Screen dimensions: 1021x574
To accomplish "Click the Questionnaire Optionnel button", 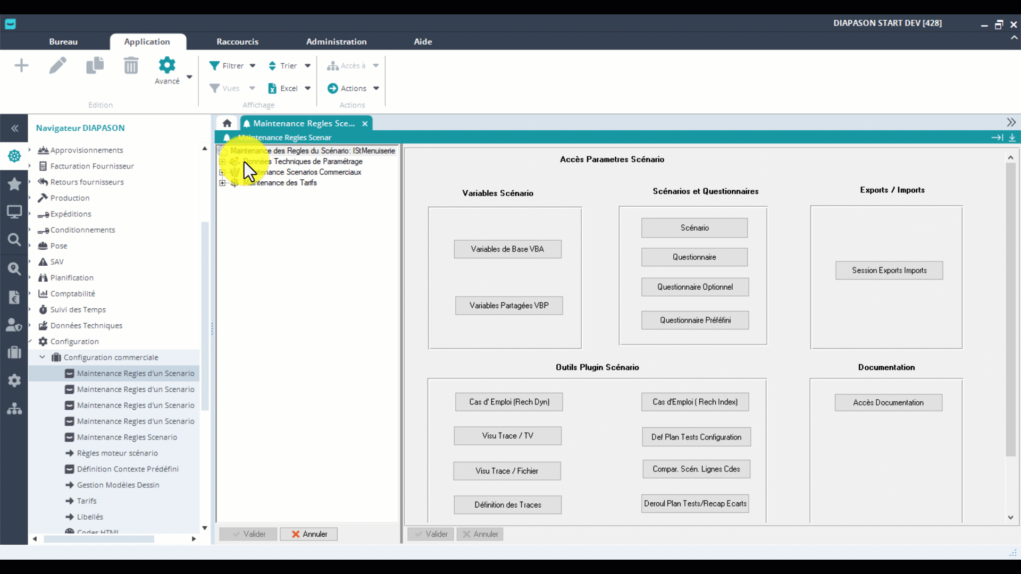I will click(694, 287).
